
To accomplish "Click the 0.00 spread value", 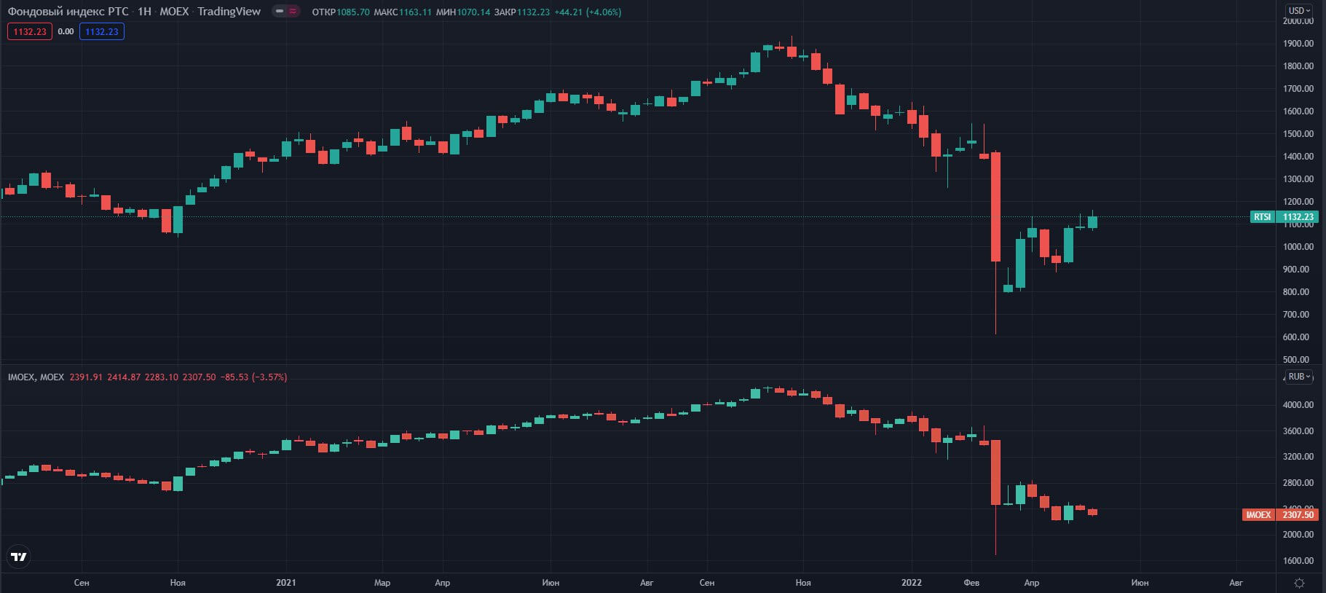I will (x=66, y=31).
